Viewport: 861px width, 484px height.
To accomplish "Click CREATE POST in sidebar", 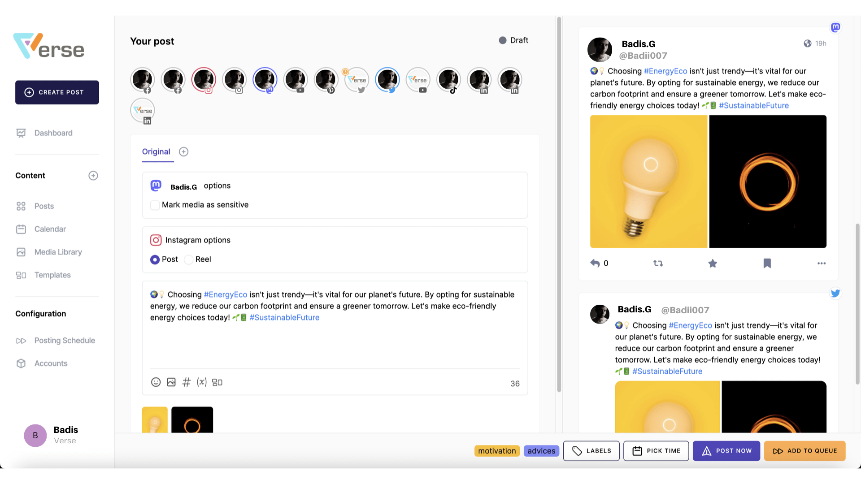I will pyautogui.click(x=57, y=92).
